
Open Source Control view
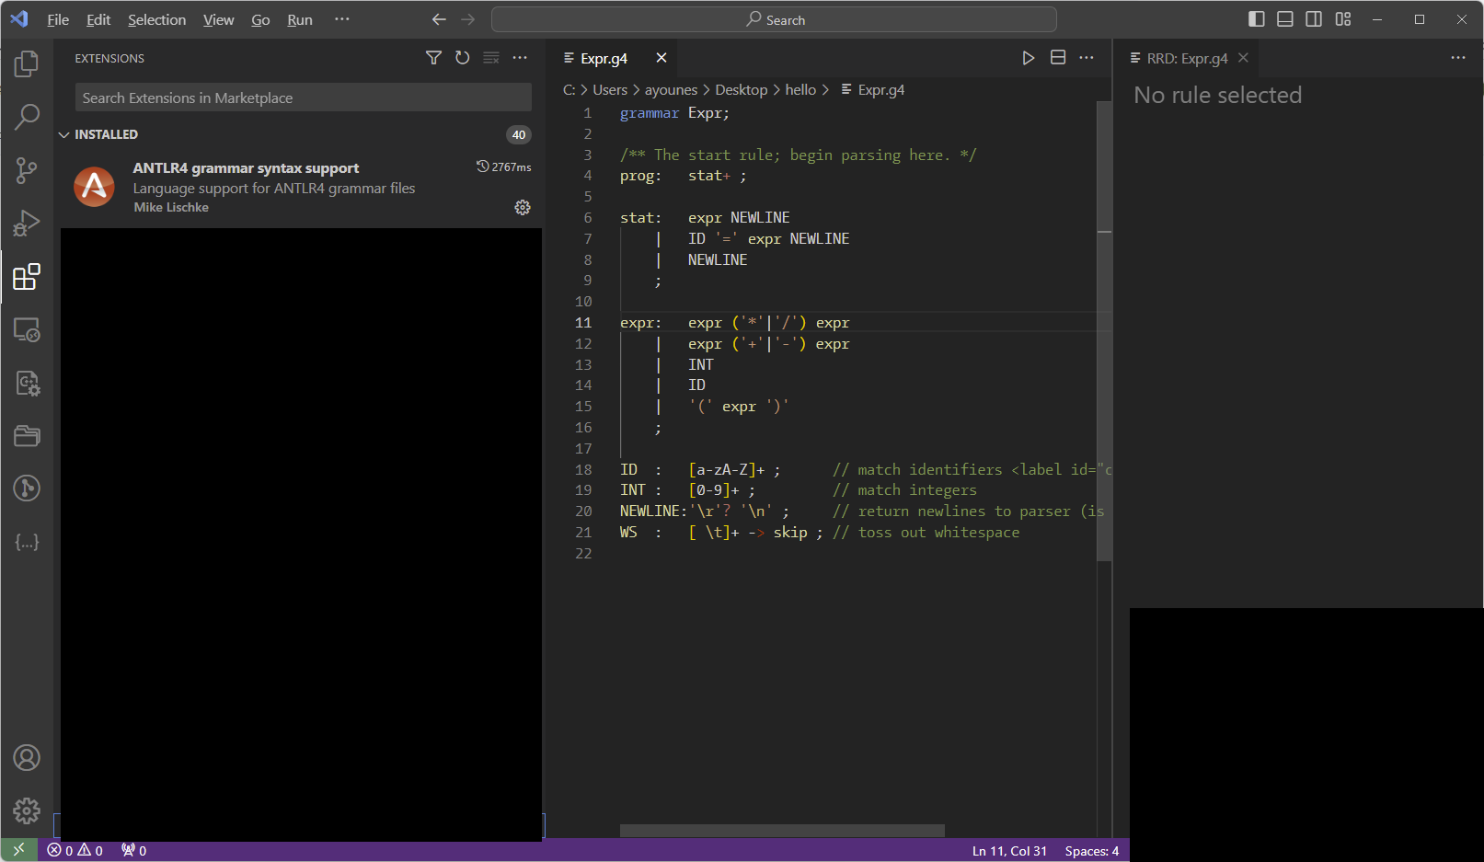click(27, 170)
